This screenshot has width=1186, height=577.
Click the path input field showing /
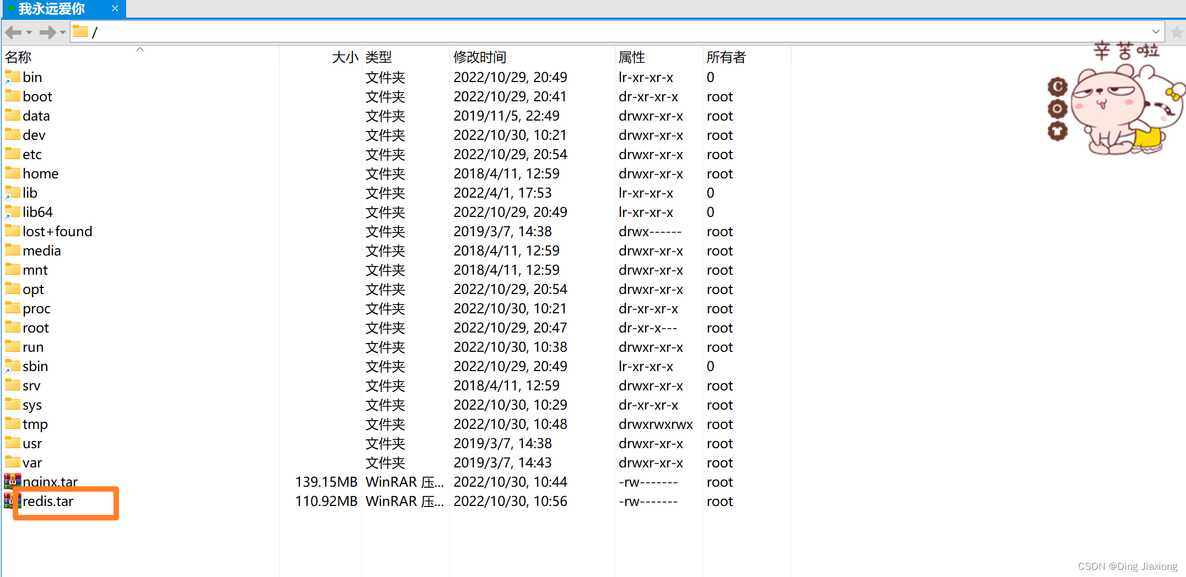pyautogui.click(x=617, y=32)
